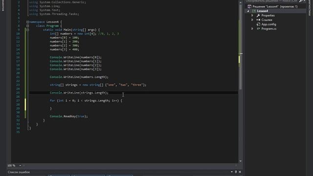Click the for loop header line
Viewport: 313px width, 176px height.
[86, 101]
